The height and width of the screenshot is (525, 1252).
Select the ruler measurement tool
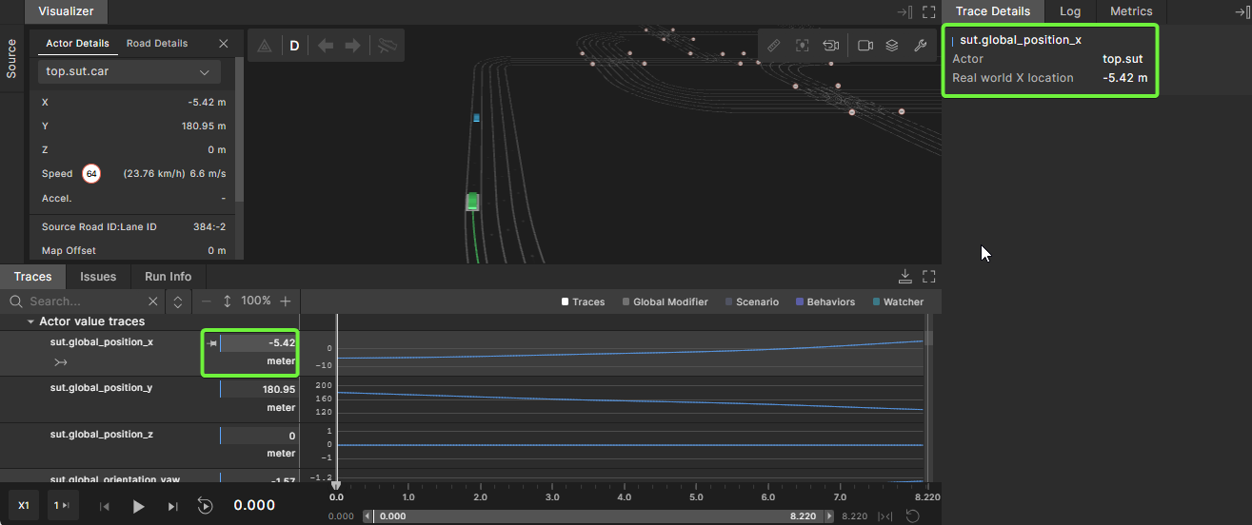(x=774, y=46)
